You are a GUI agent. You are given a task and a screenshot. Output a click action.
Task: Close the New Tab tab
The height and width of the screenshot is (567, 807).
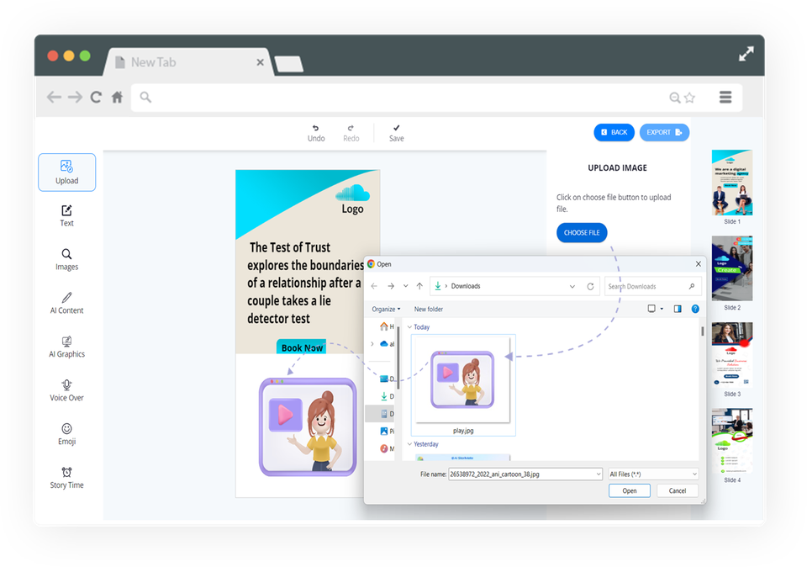(x=261, y=62)
